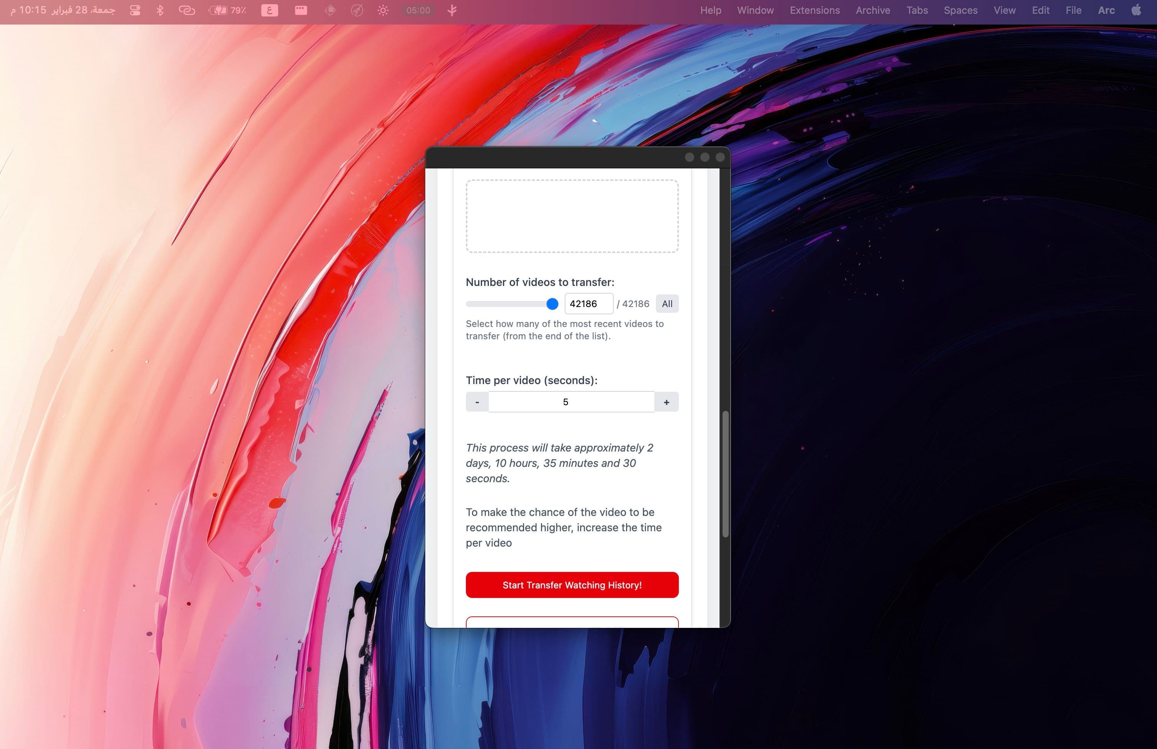The image size is (1157, 749).
Task: Click the rocket menu bar icon
Action: point(357,10)
